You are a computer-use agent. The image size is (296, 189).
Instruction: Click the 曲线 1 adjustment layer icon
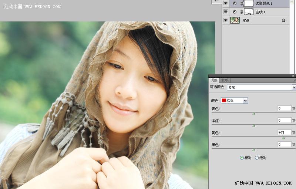(x=235, y=12)
